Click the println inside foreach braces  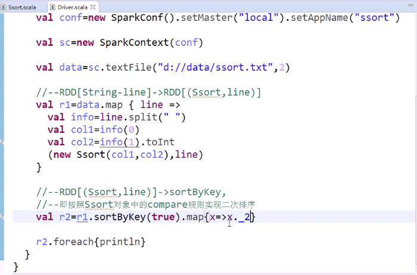tap(120, 242)
